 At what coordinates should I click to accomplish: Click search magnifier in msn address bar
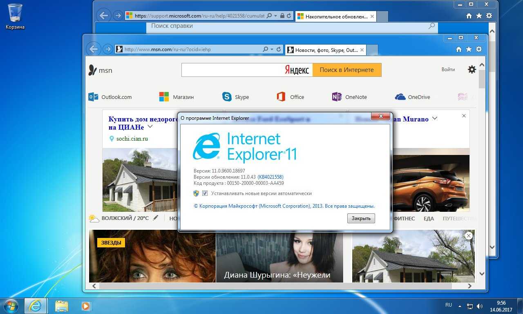point(266,49)
